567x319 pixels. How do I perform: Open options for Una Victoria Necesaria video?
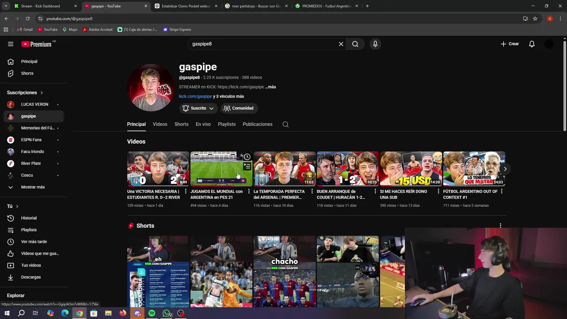(x=186, y=191)
